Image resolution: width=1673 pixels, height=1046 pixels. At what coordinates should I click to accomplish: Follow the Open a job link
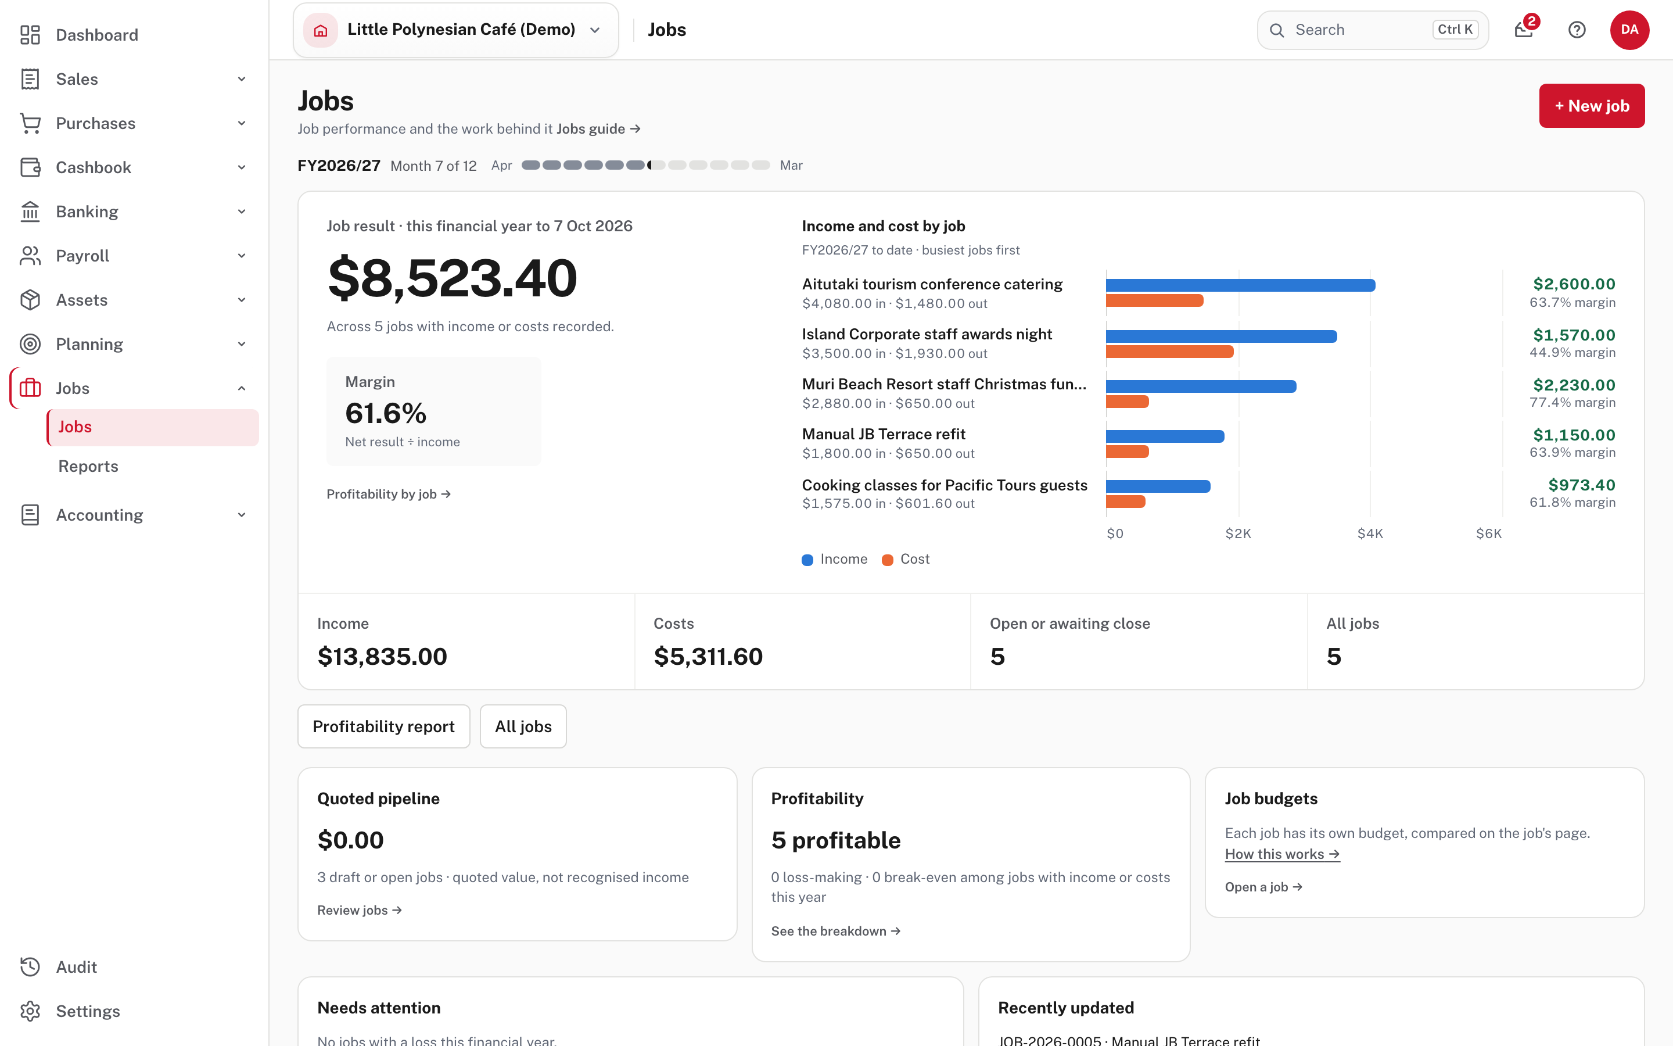pyautogui.click(x=1263, y=887)
